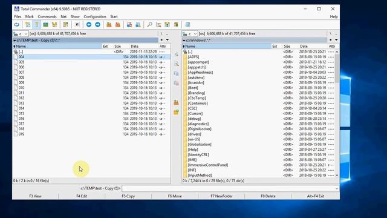Select file 019 in left panel
Viewport: 387px width, 218px height.
91,134
